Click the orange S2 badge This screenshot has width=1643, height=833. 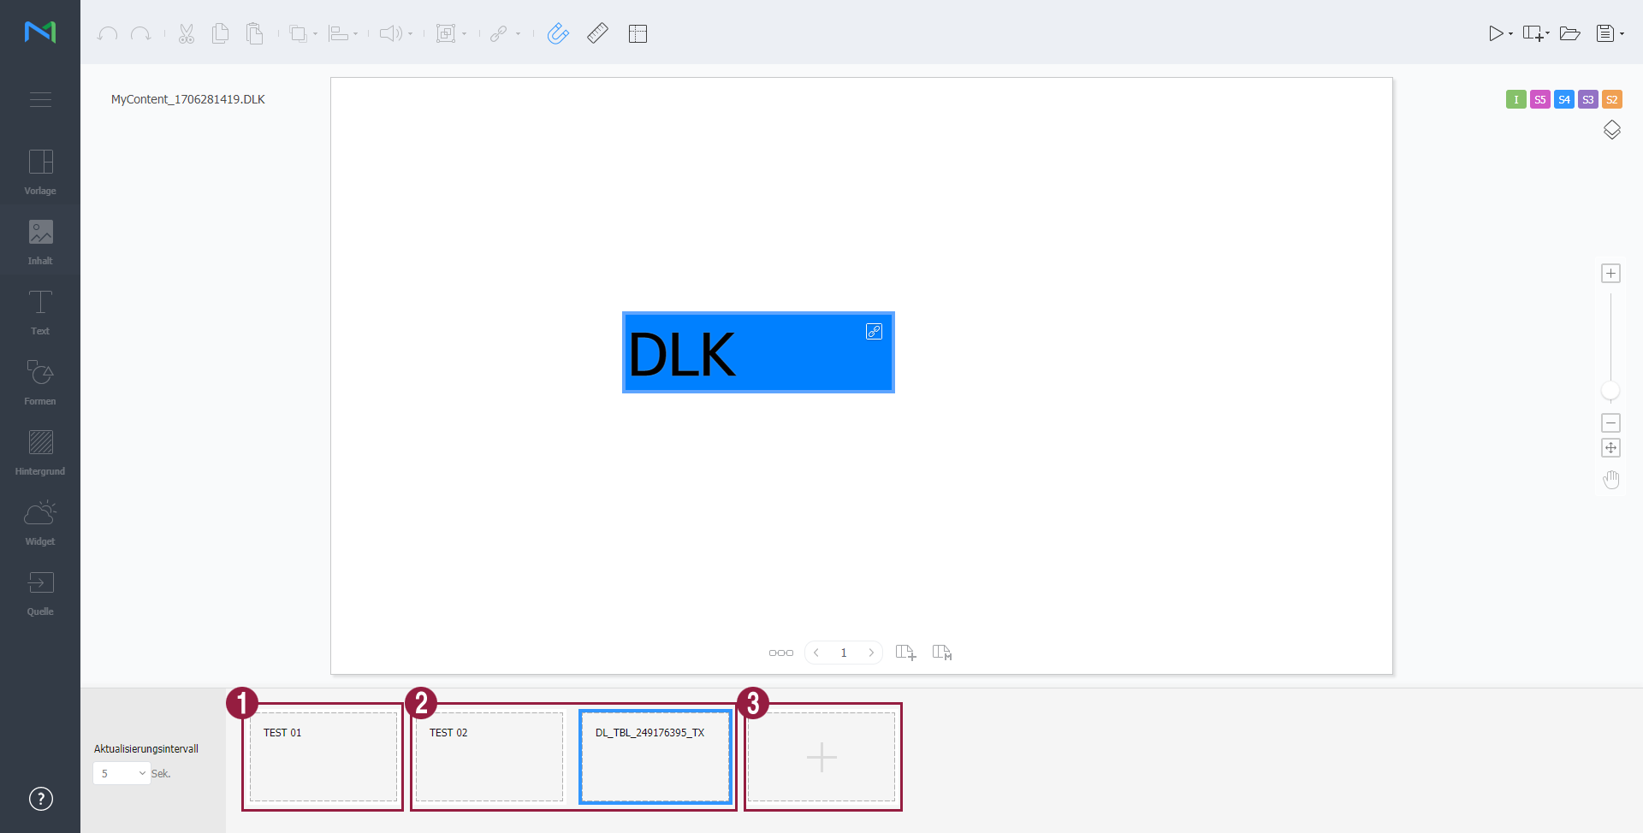(x=1611, y=99)
